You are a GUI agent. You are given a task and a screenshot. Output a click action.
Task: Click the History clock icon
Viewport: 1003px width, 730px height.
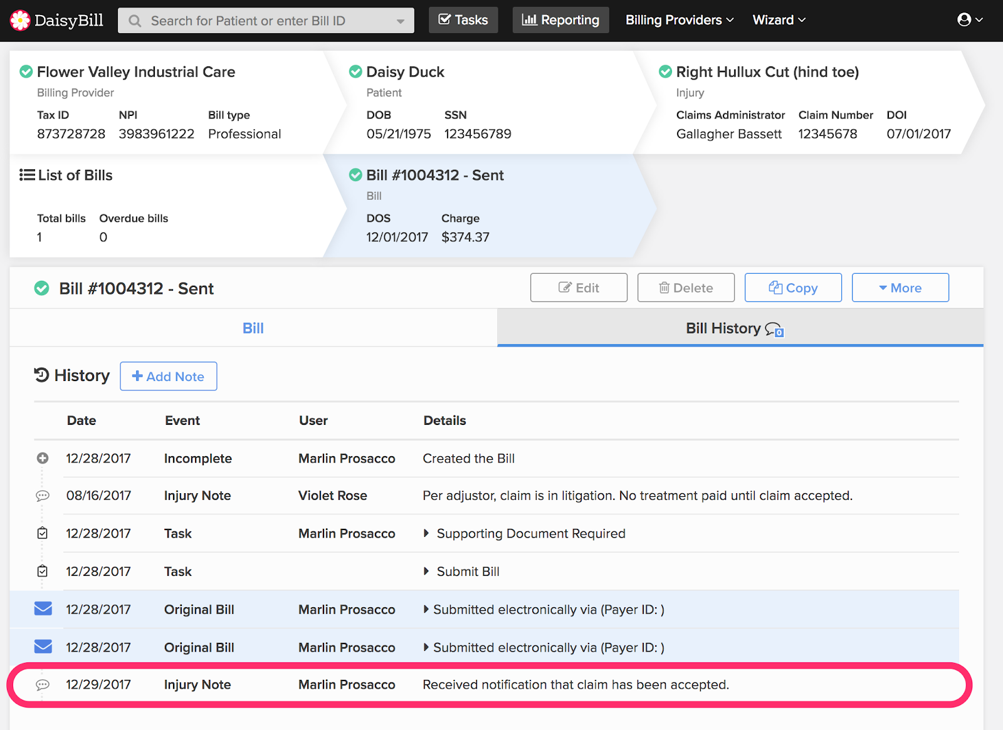click(x=41, y=375)
